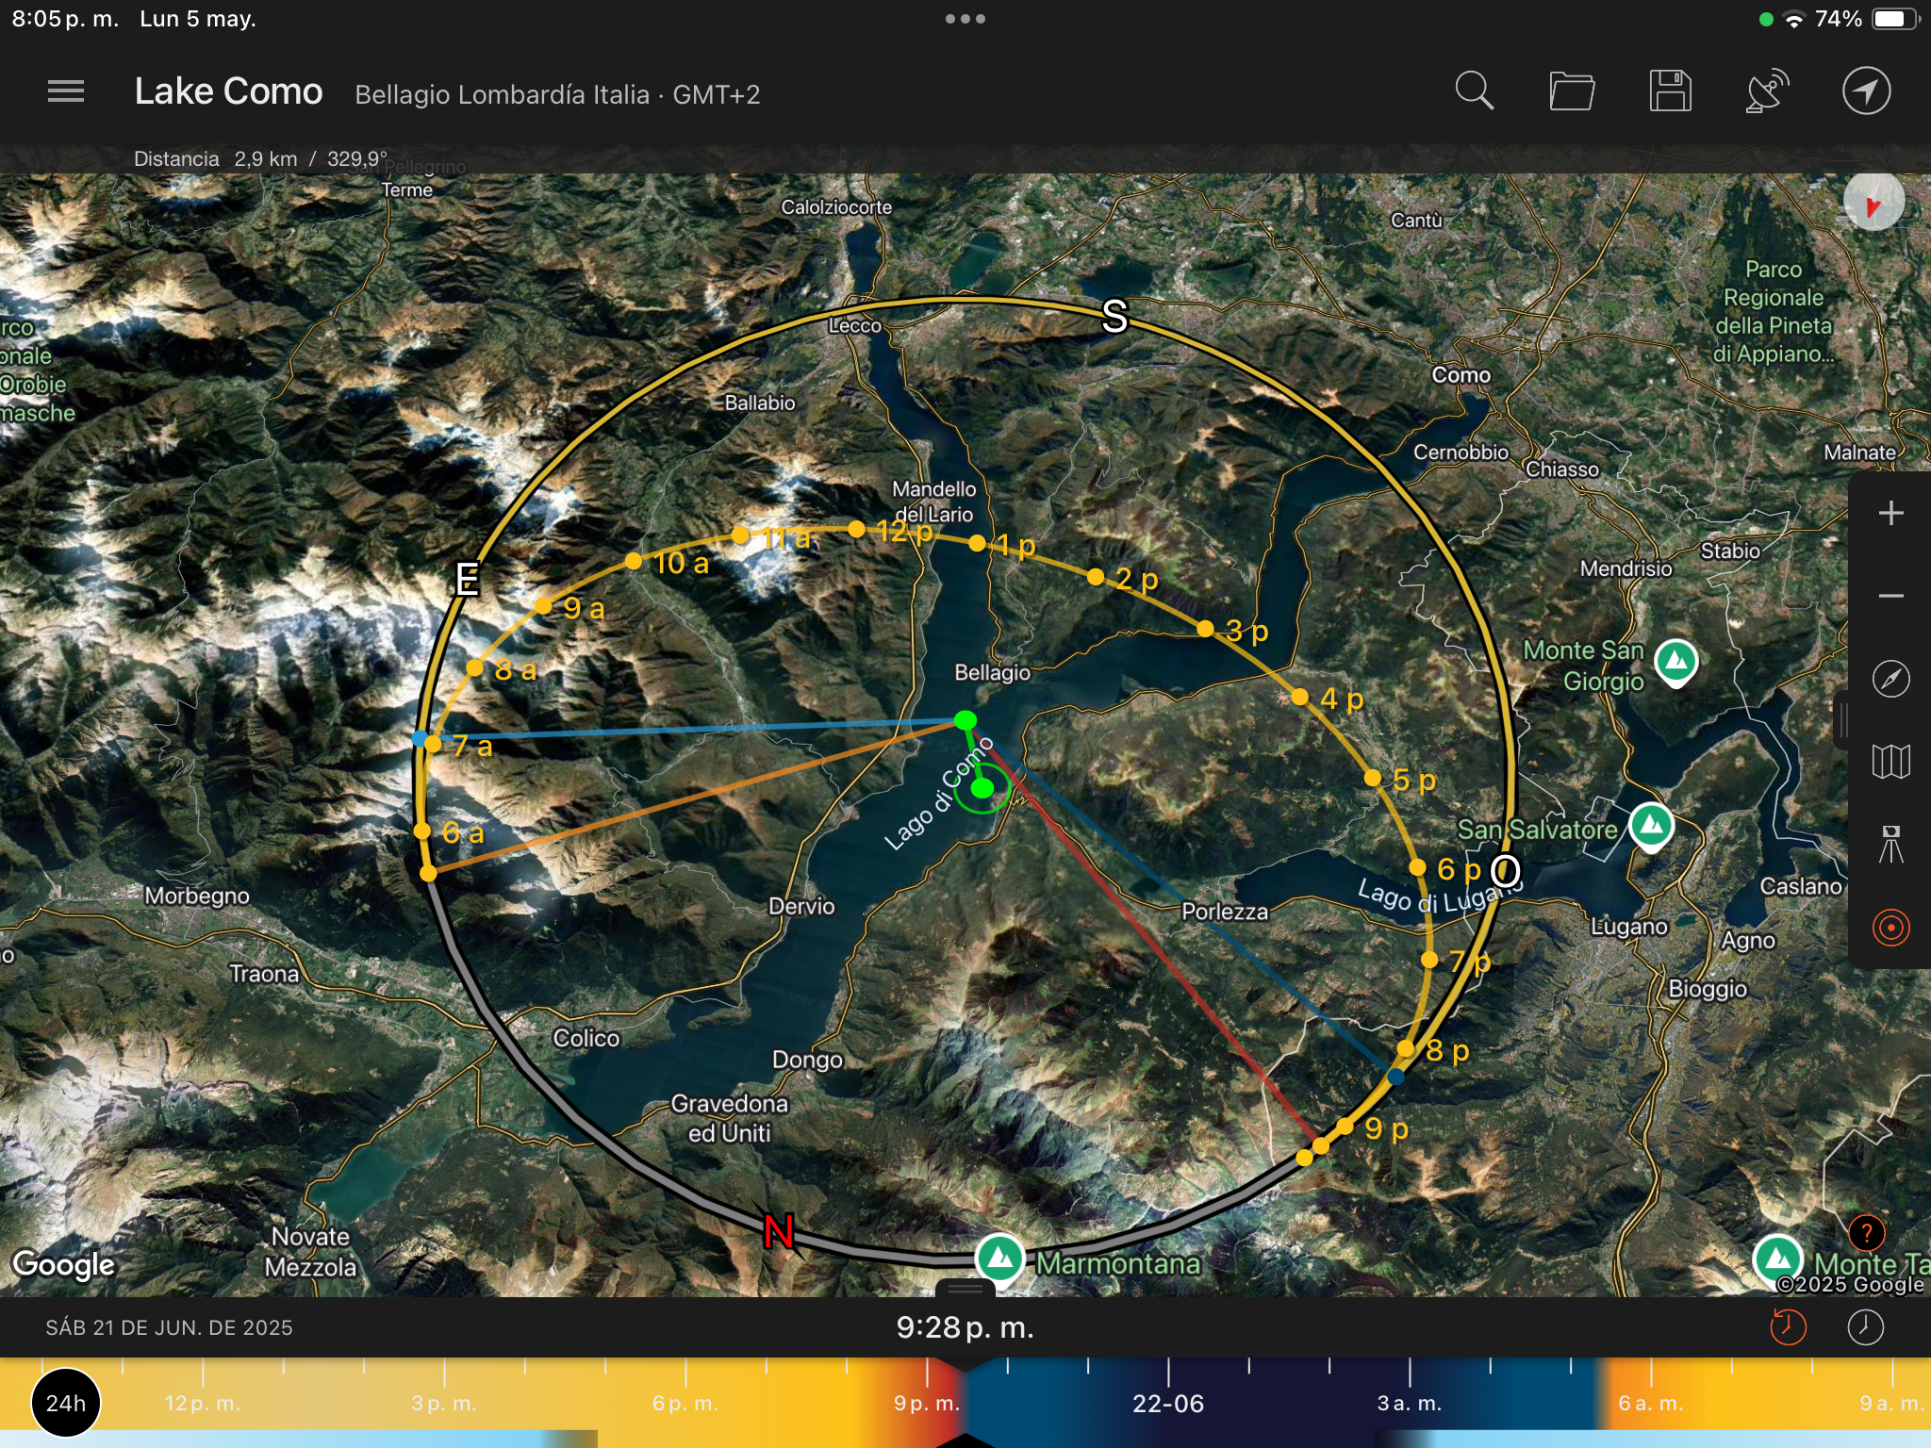Tap the green primary location pin

965,720
